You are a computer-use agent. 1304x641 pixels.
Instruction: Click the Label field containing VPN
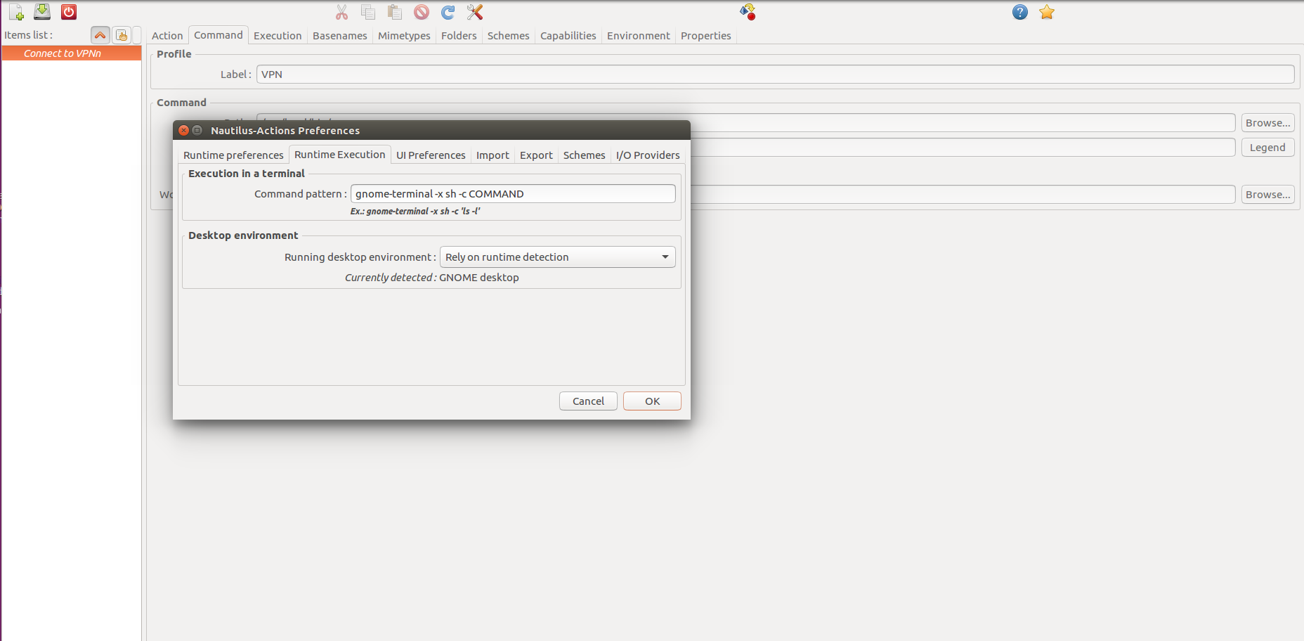click(x=775, y=75)
